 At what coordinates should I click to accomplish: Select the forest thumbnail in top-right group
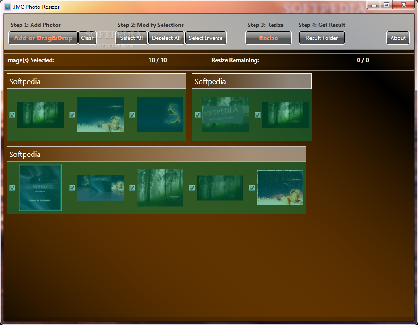286,115
